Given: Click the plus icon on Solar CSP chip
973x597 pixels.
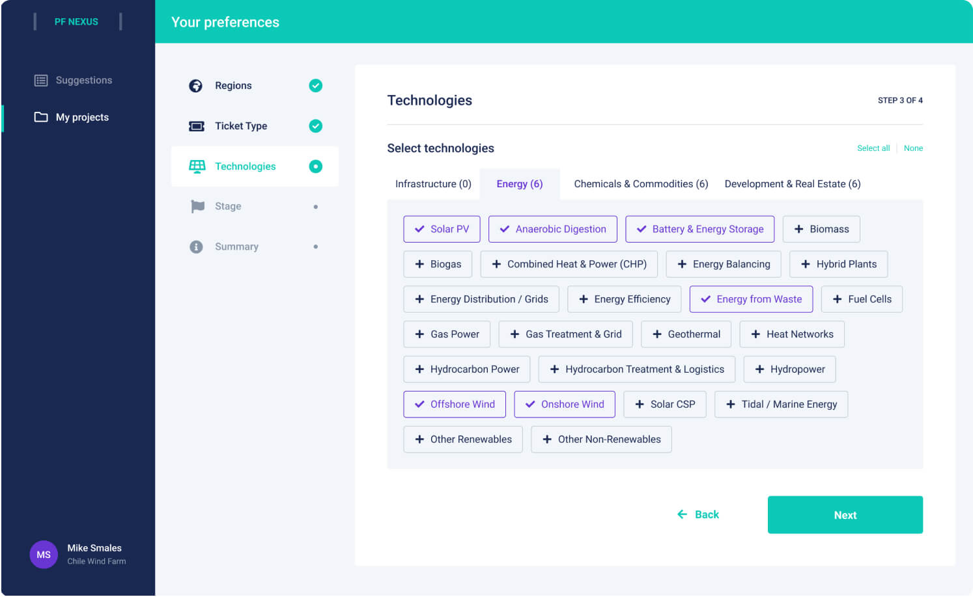Looking at the screenshot, I should 640,405.
